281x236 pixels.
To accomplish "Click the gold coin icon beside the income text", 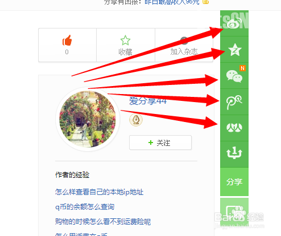I will tap(205, 2).
